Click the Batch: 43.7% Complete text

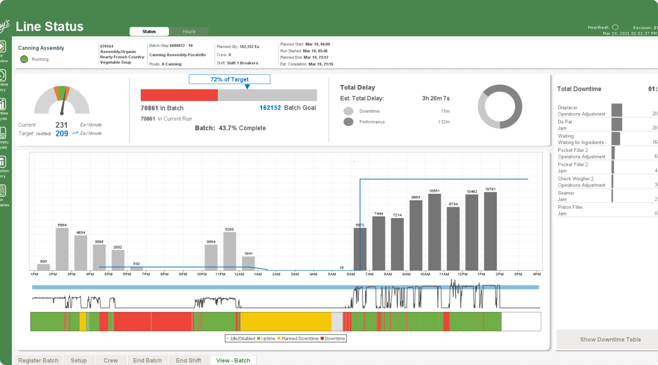230,128
